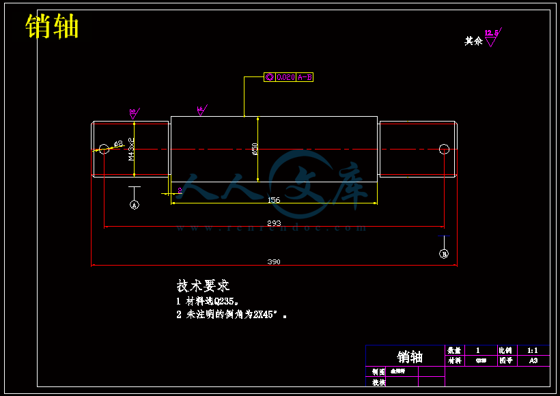Select the roughness symbol above the ø50 shaft body
560x396 pixels.
coord(201,110)
